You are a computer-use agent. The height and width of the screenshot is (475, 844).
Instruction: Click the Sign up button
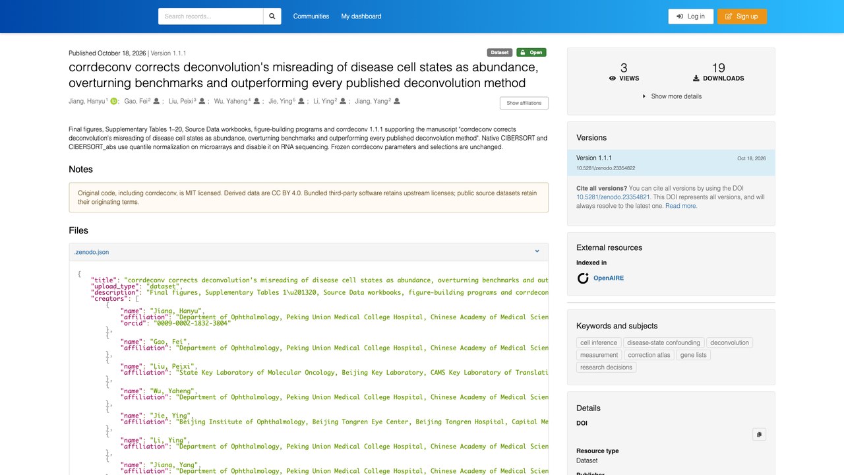742,16
